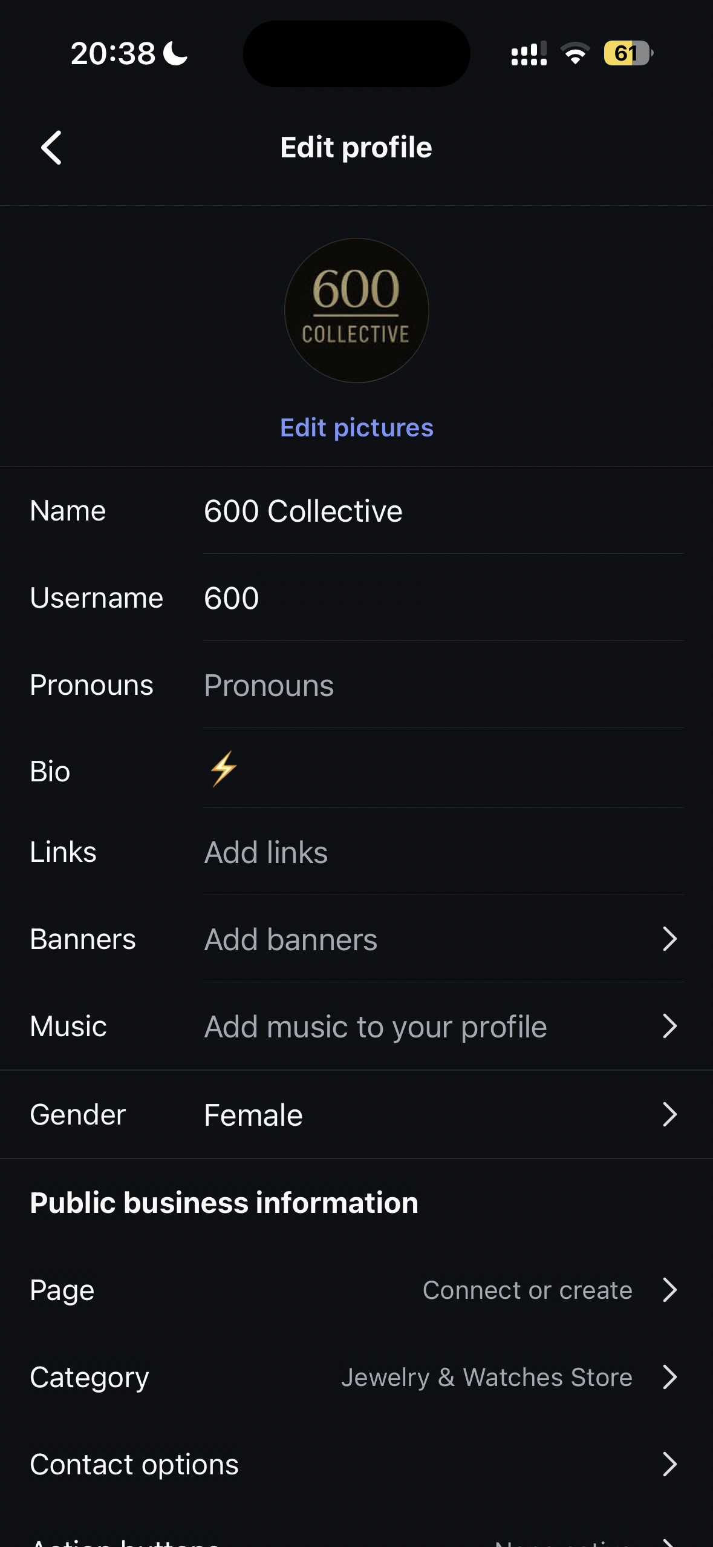
Task: Expand the Music row chevron
Action: 669,1026
